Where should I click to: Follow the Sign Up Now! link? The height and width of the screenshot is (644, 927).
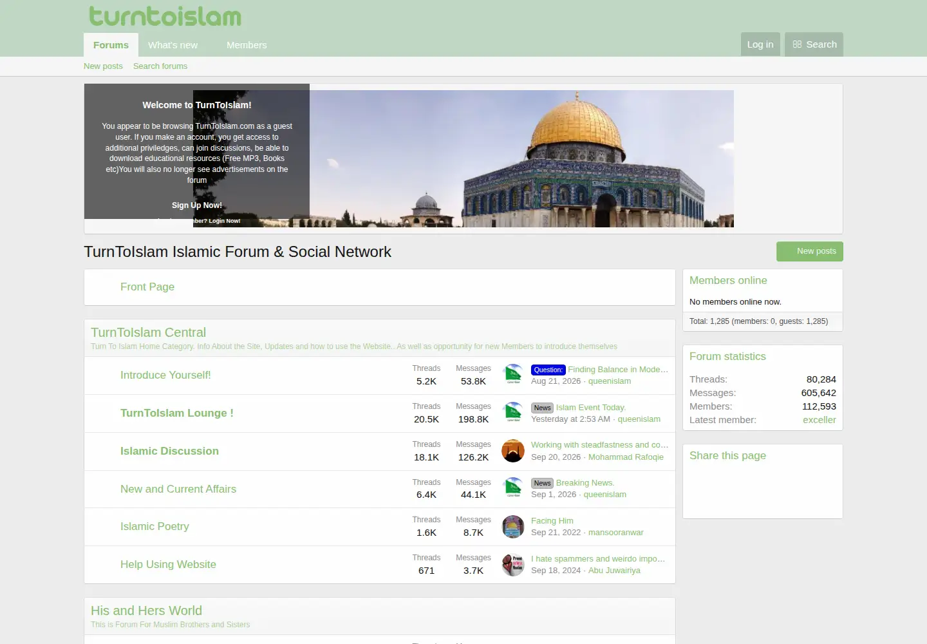(197, 205)
